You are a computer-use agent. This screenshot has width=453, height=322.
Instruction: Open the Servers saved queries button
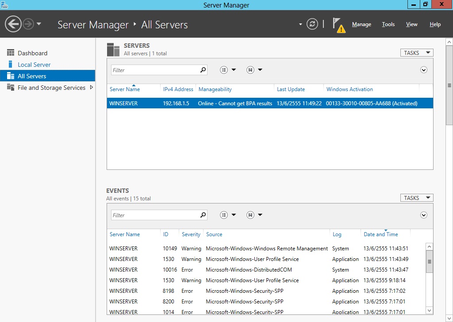pos(250,70)
